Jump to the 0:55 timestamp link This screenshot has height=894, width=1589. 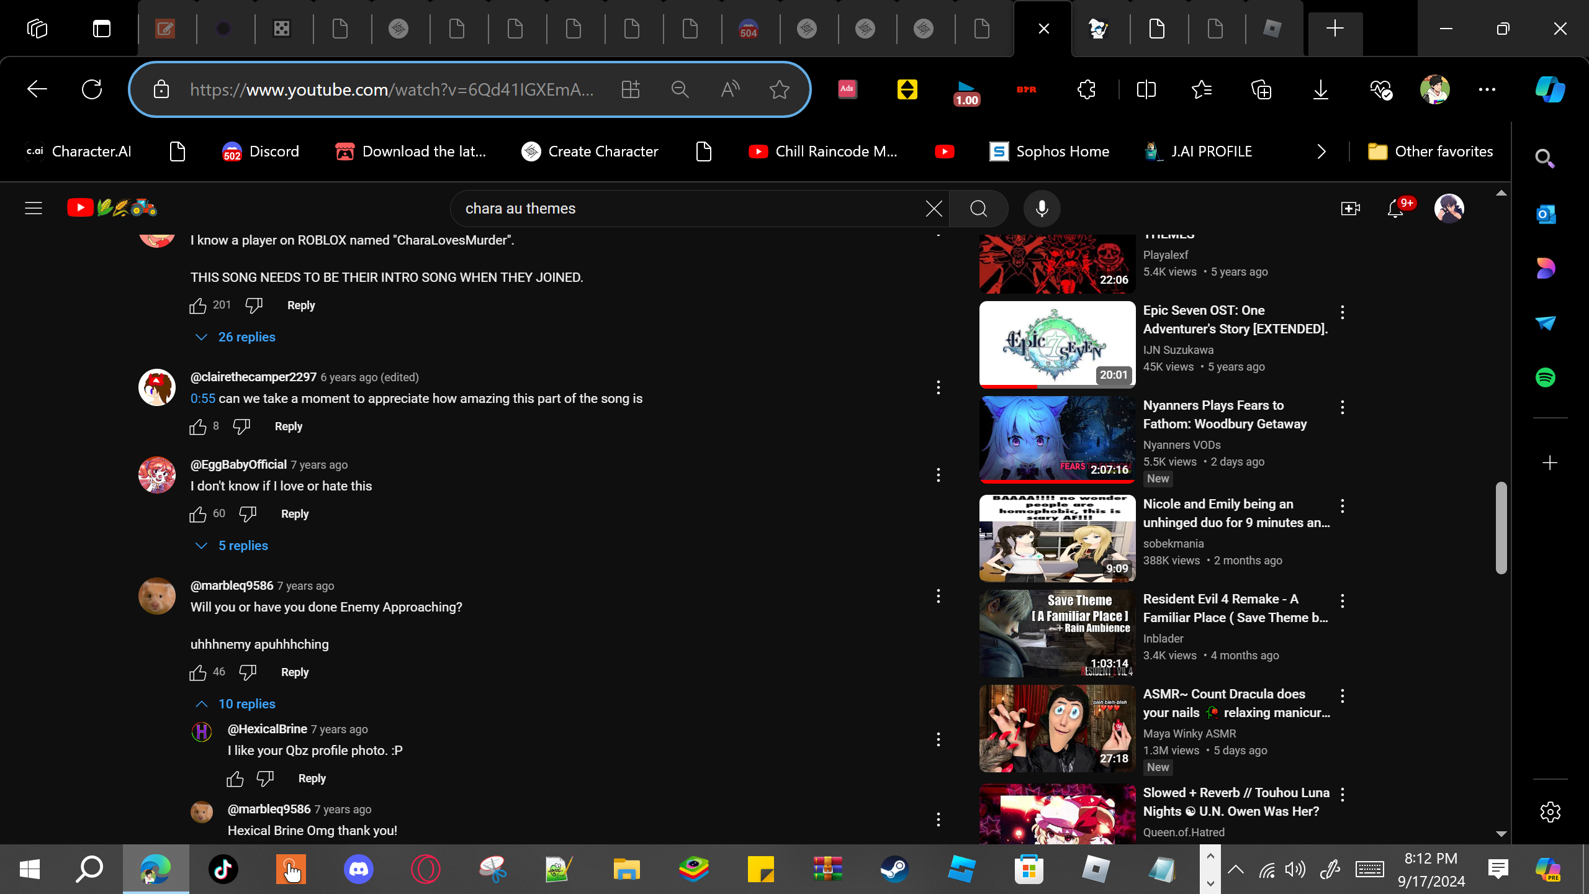pyautogui.click(x=202, y=399)
